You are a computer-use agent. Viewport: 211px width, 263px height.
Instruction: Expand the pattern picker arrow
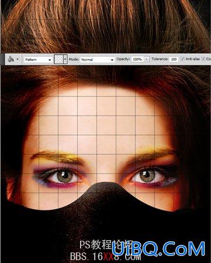(65, 59)
